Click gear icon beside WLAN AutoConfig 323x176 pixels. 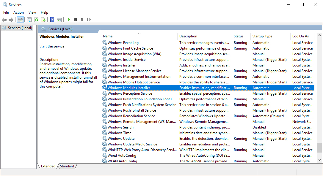(x=105, y=161)
